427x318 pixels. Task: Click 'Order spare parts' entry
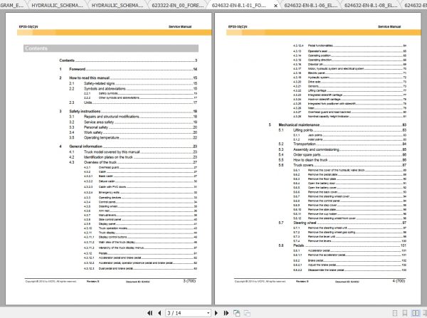pos(342,155)
